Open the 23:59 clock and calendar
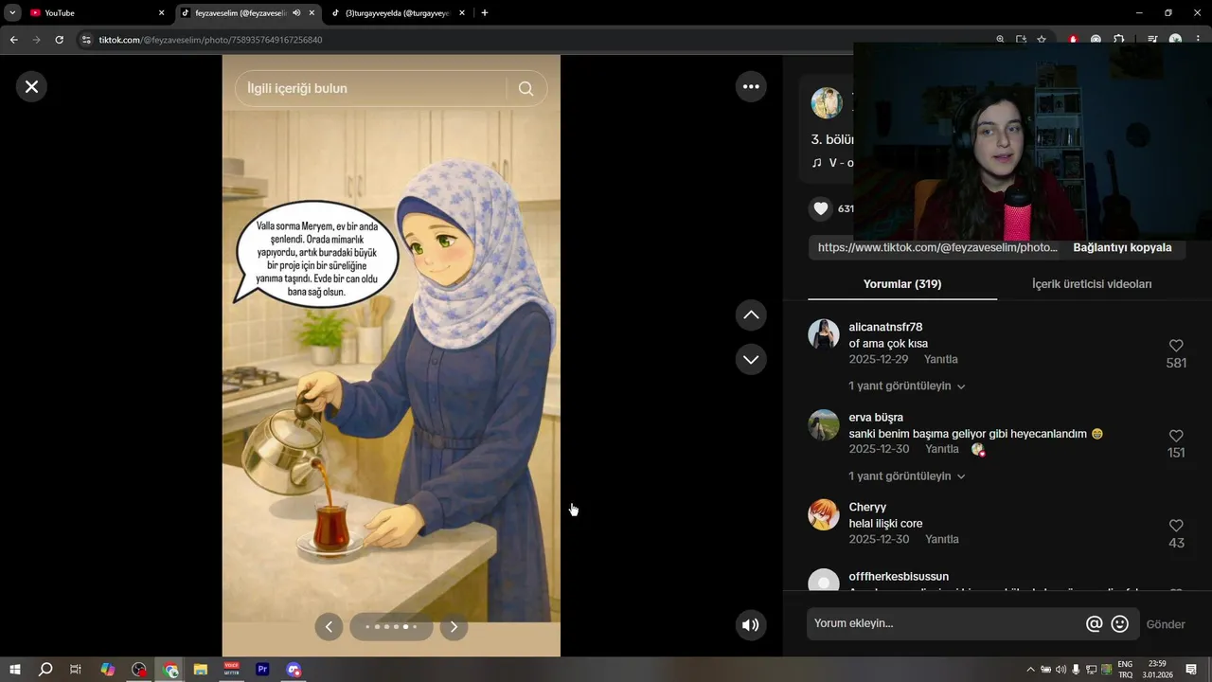The image size is (1212, 682). [x=1157, y=670]
